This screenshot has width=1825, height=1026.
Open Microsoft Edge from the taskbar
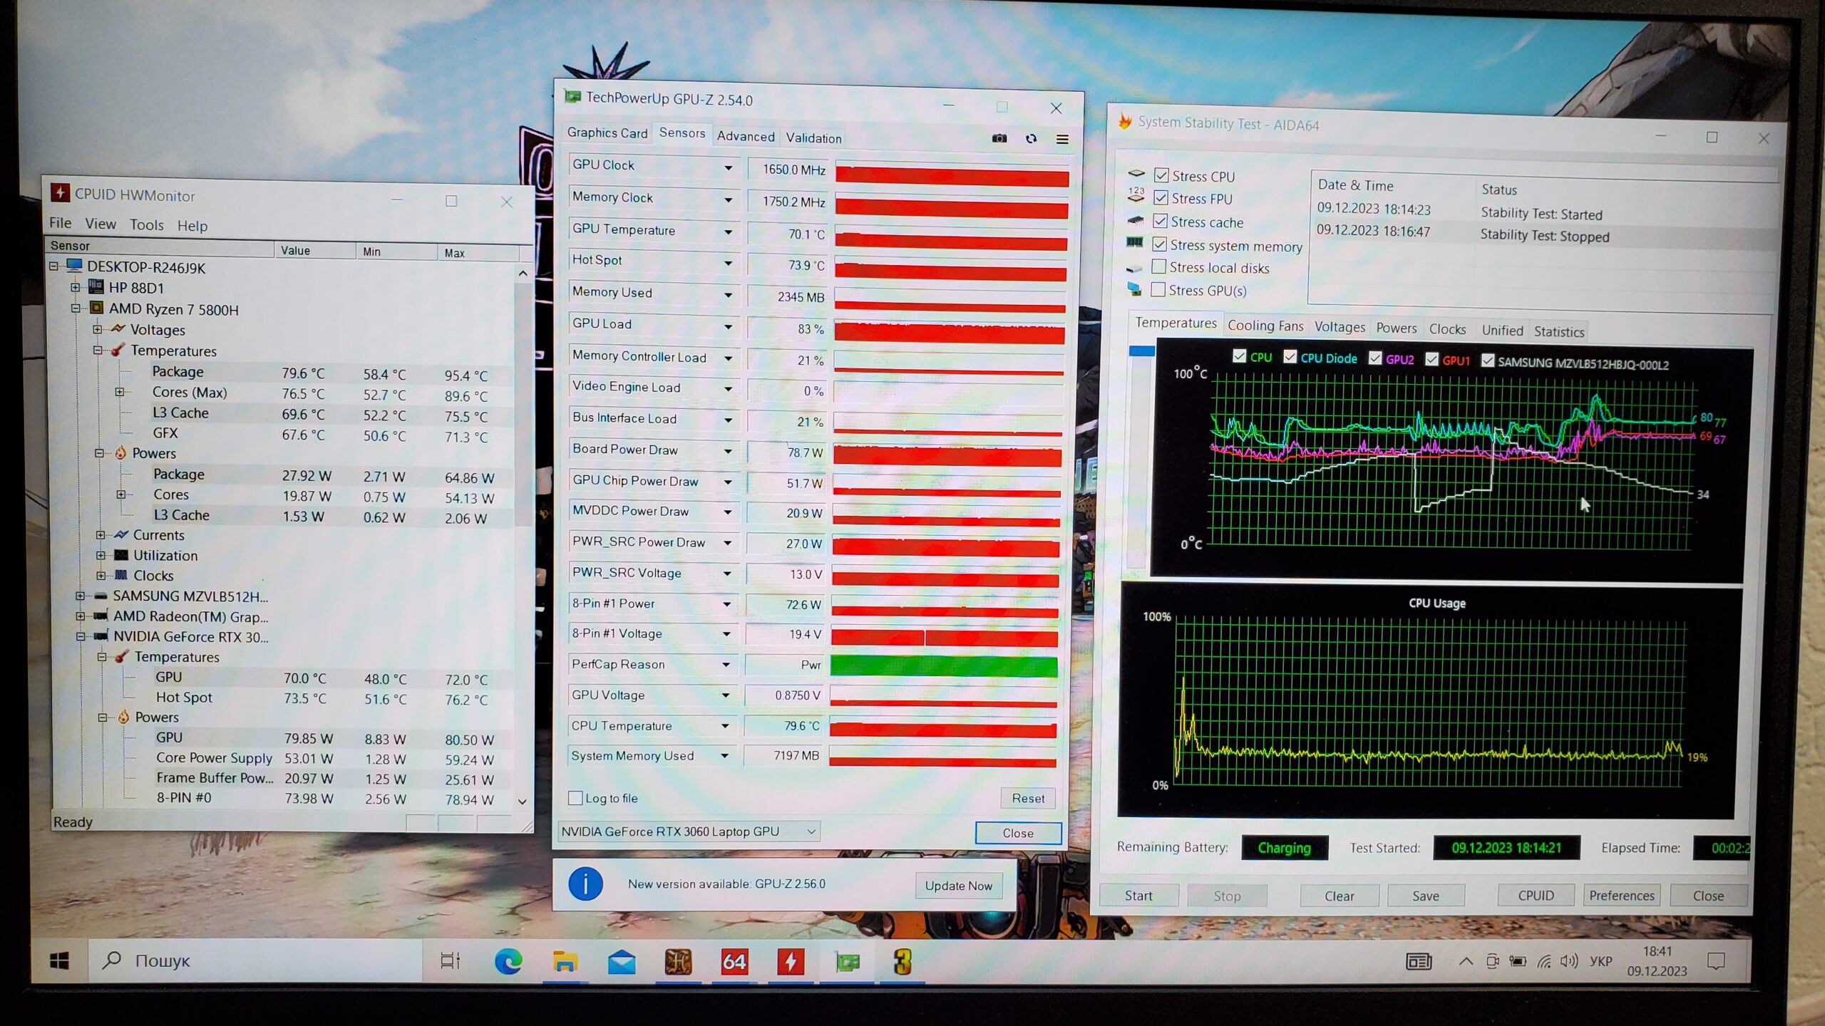[508, 962]
